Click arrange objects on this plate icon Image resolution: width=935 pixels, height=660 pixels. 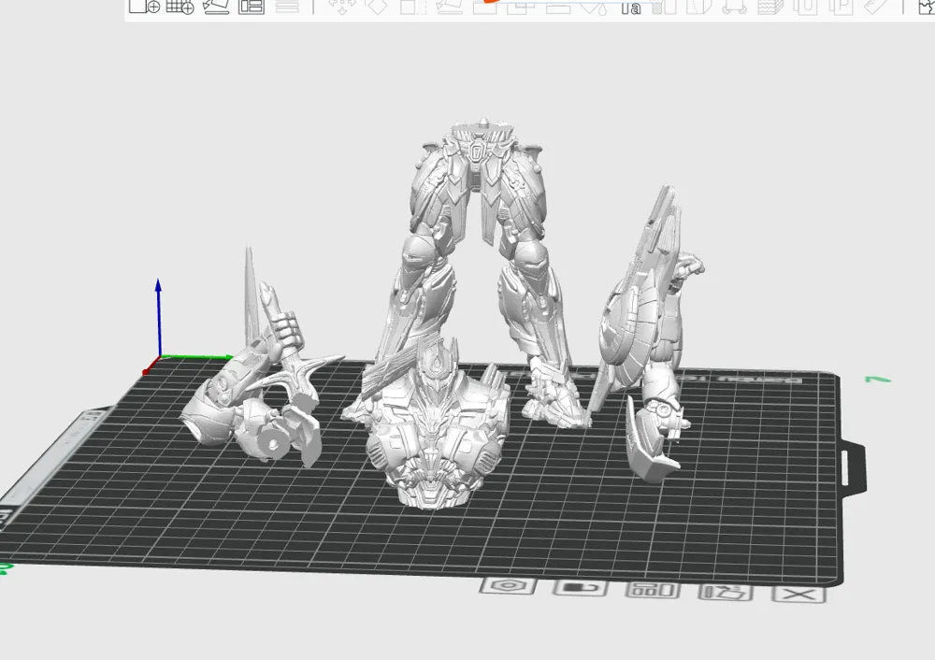[x=653, y=590]
